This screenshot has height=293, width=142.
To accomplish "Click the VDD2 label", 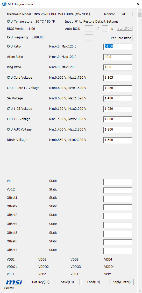I will [x=42, y=259].
